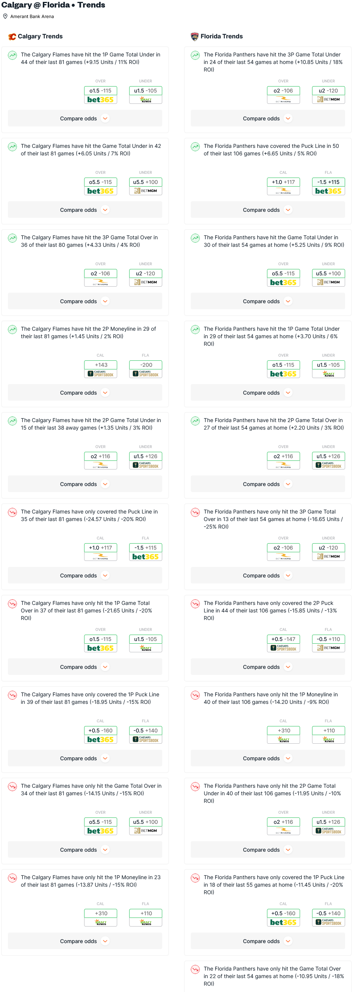
Task: Click the red downtrend icon beside Calgary 1P Moneyline trend
Action: pos(12,878)
